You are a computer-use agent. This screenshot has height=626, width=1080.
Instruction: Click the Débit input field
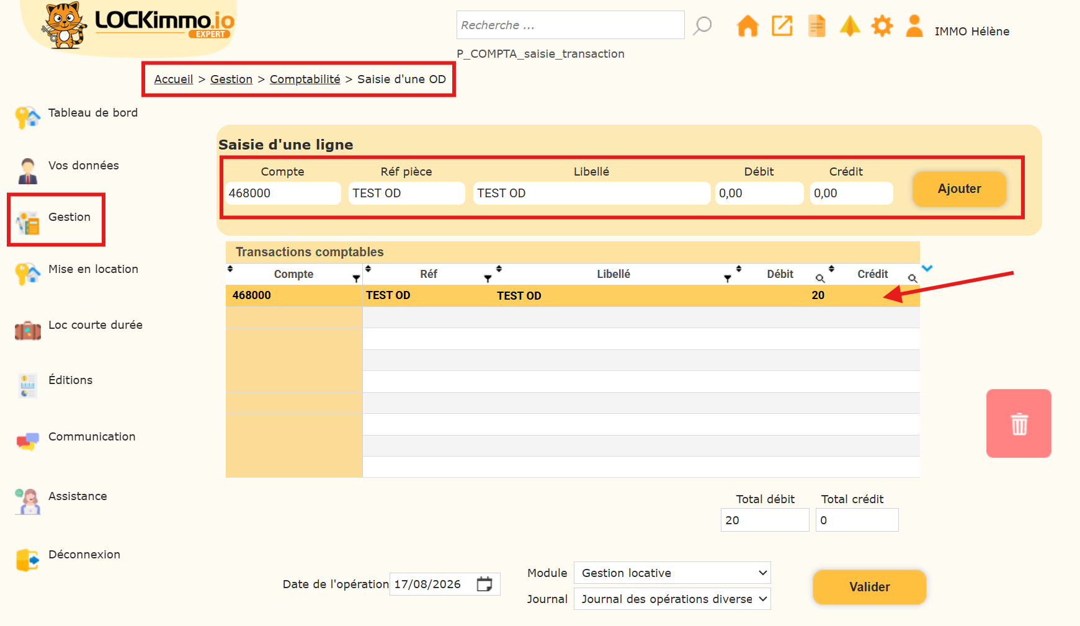tap(759, 193)
